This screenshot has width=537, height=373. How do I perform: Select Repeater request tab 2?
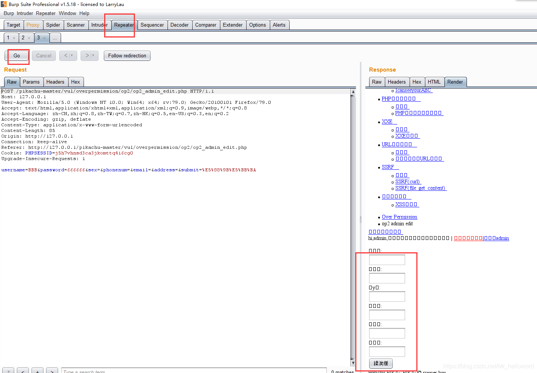pos(23,38)
